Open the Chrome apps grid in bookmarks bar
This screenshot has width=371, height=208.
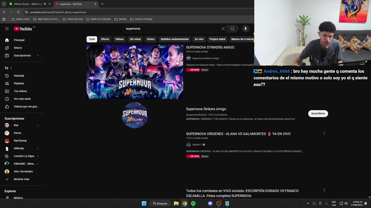4,19
